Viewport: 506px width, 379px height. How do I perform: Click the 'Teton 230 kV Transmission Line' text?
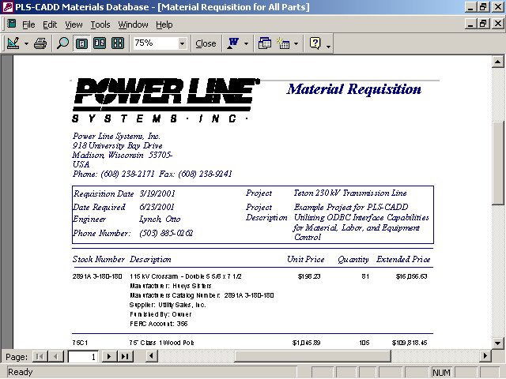[350, 193]
